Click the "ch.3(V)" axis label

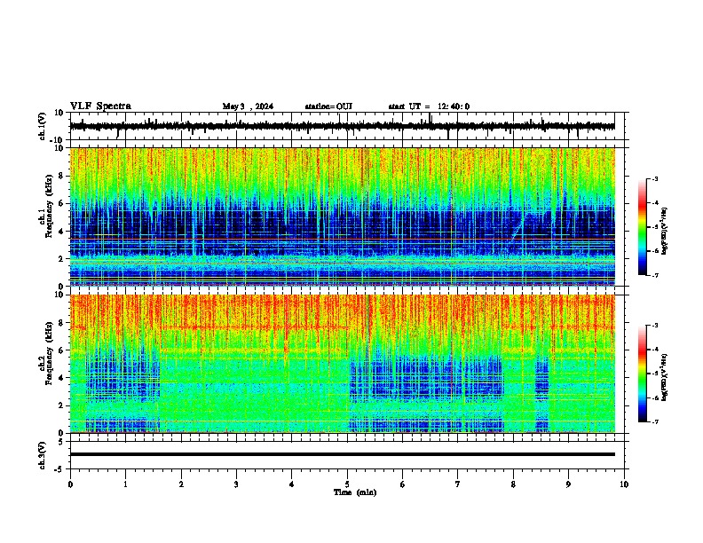pyautogui.click(x=43, y=455)
